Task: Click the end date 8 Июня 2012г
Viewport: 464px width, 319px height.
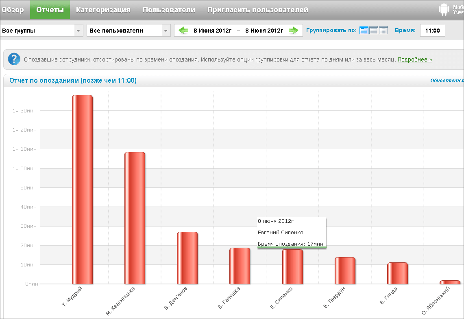Action: pyautogui.click(x=264, y=31)
